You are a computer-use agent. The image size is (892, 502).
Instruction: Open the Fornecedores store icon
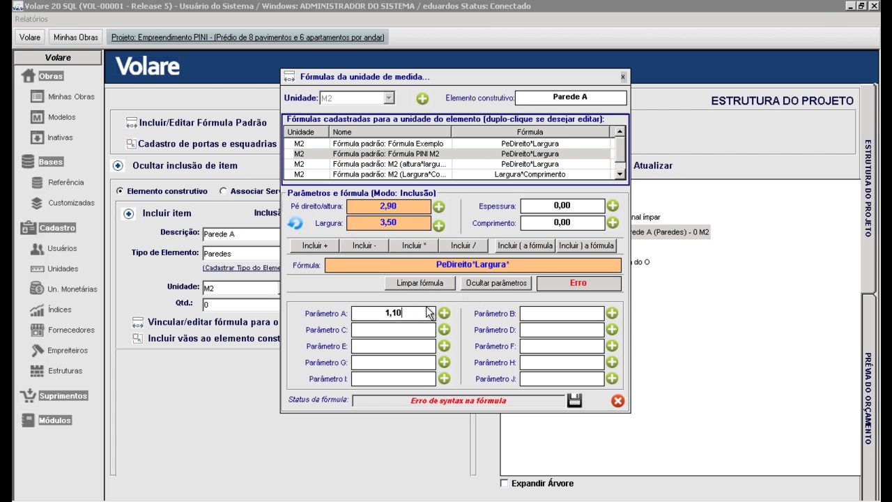coord(37,330)
